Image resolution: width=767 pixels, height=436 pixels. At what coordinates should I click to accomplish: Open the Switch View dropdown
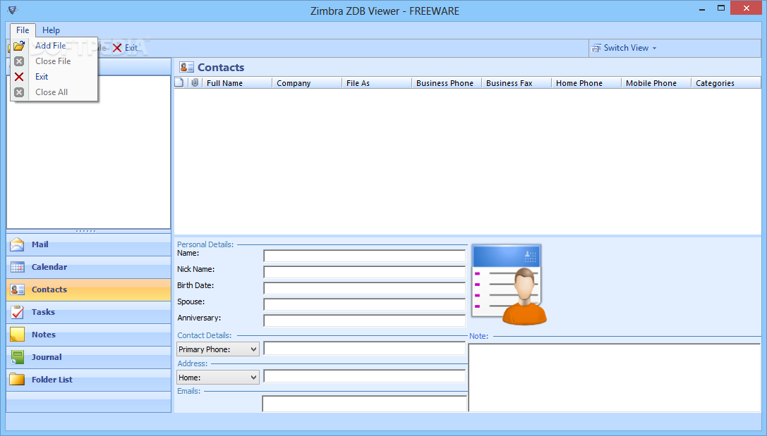click(624, 48)
